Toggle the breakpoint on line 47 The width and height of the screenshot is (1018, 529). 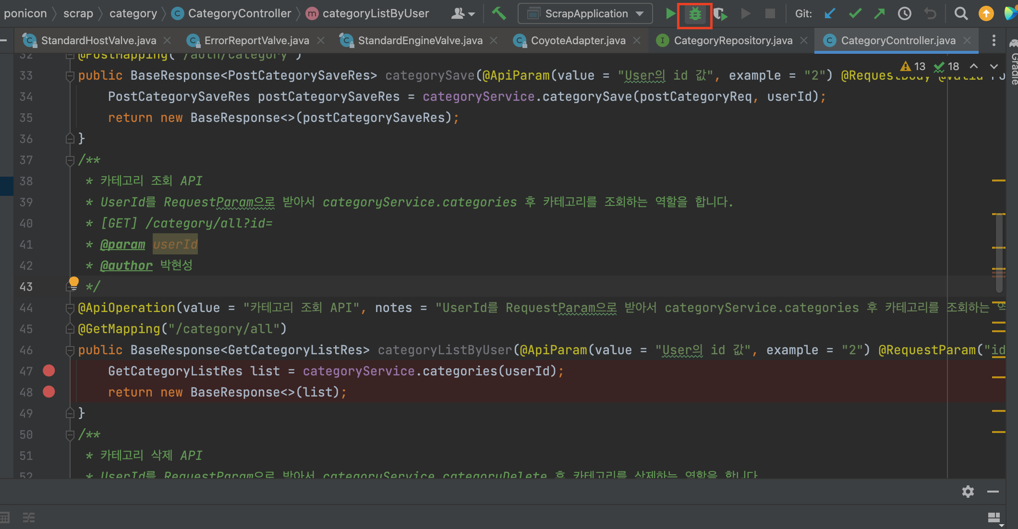click(49, 371)
